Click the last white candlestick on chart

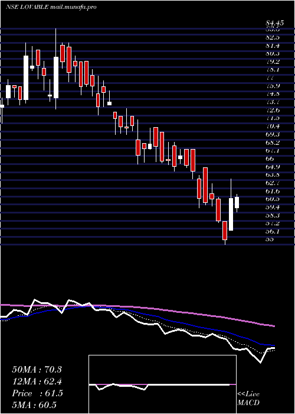pyautogui.click(x=237, y=202)
